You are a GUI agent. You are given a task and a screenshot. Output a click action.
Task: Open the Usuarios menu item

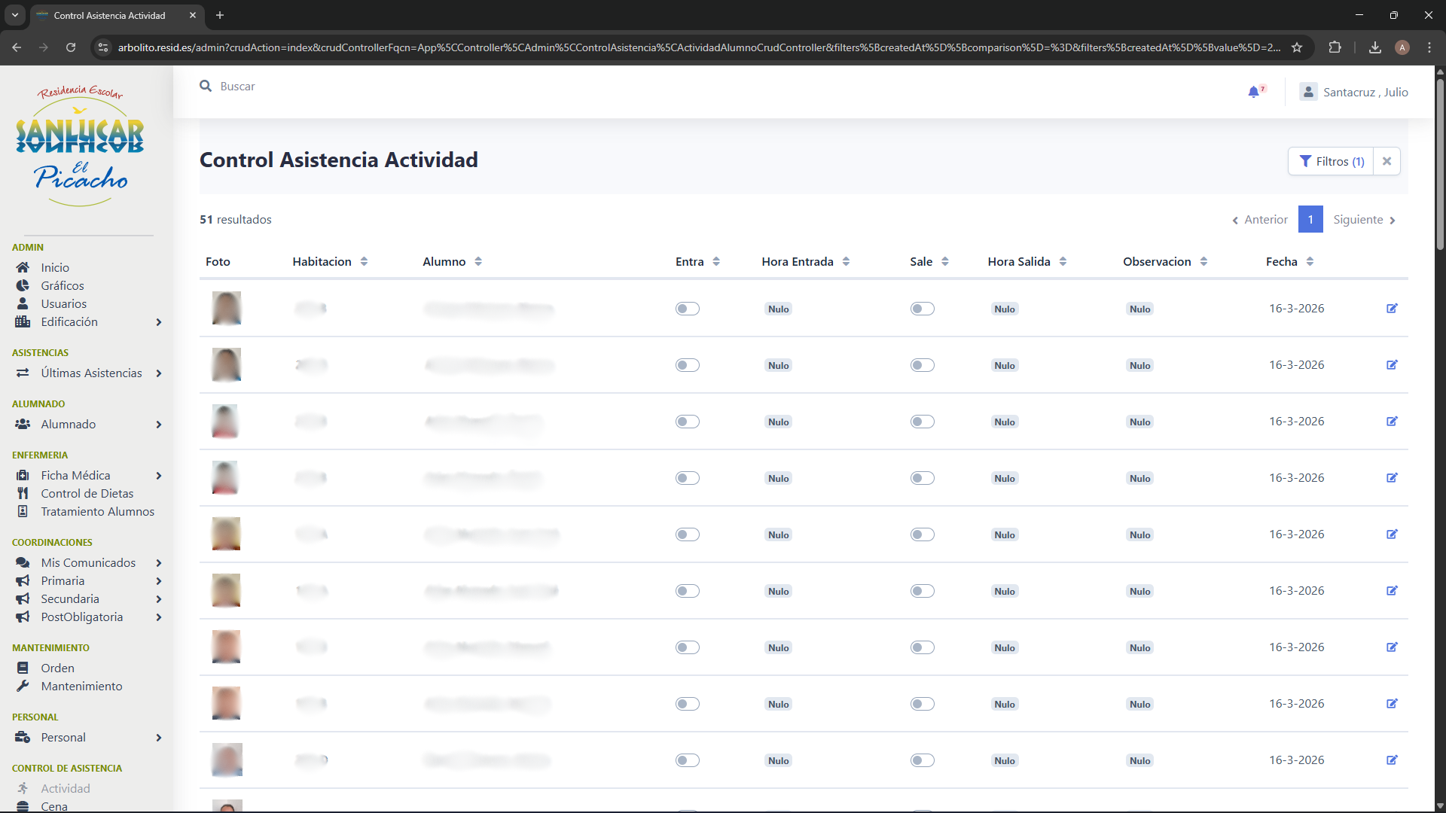tap(63, 303)
